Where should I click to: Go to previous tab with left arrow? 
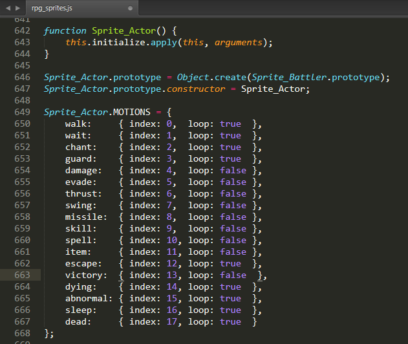pos(8,8)
